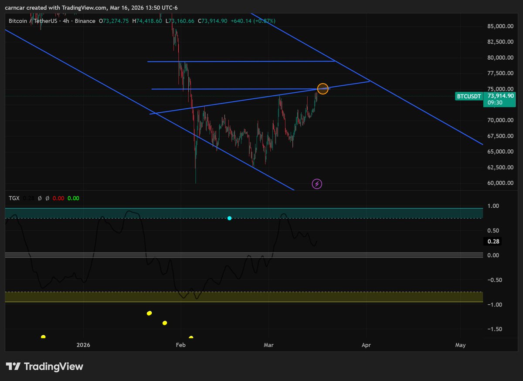Click the 65,000.00 price axis label
The height and width of the screenshot is (381, 523).
501,152
